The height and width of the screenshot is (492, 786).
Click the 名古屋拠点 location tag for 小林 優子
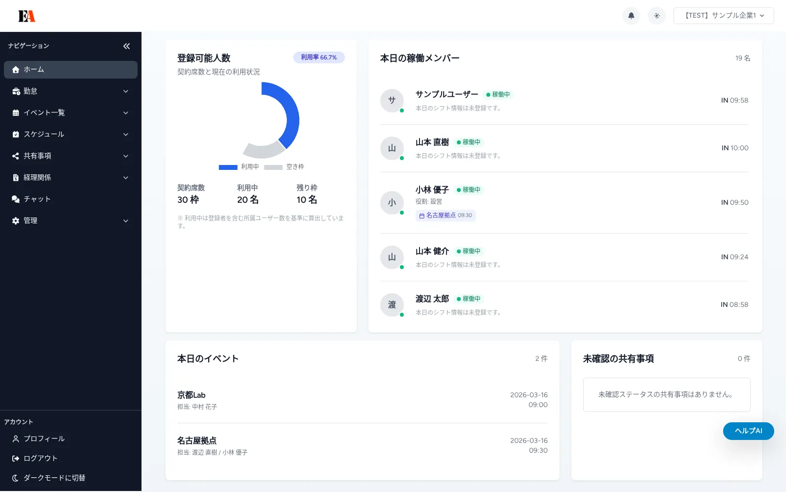[445, 216]
